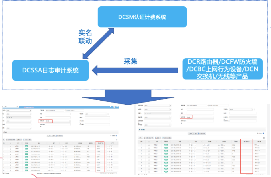
Task: Click red-highlighted column header in right table
Action: (247, 142)
